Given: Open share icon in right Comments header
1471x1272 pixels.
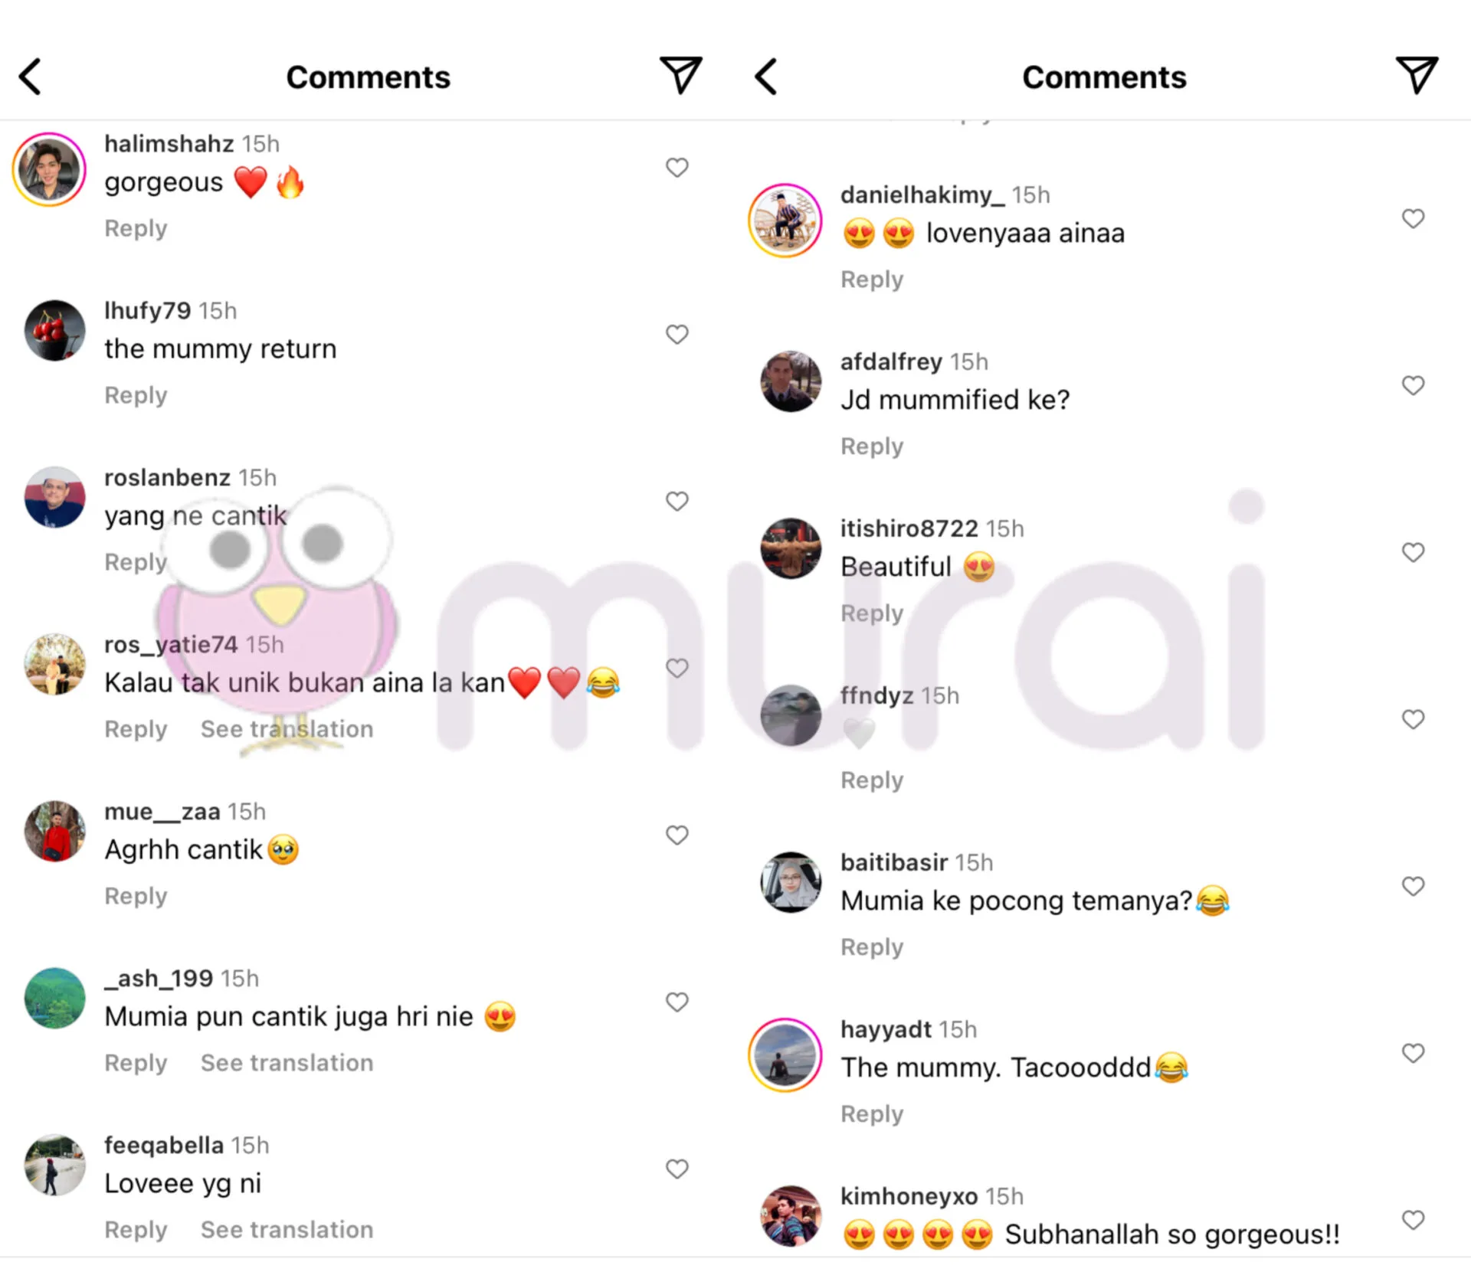Looking at the screenshot, I should click(x=1417, y=75).
